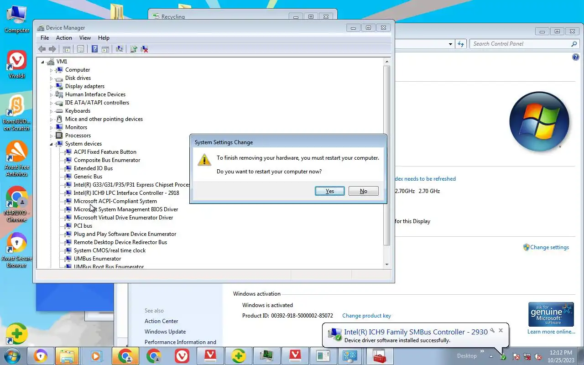Click the blue Help question mark toolbar icon

pos(94,49)
